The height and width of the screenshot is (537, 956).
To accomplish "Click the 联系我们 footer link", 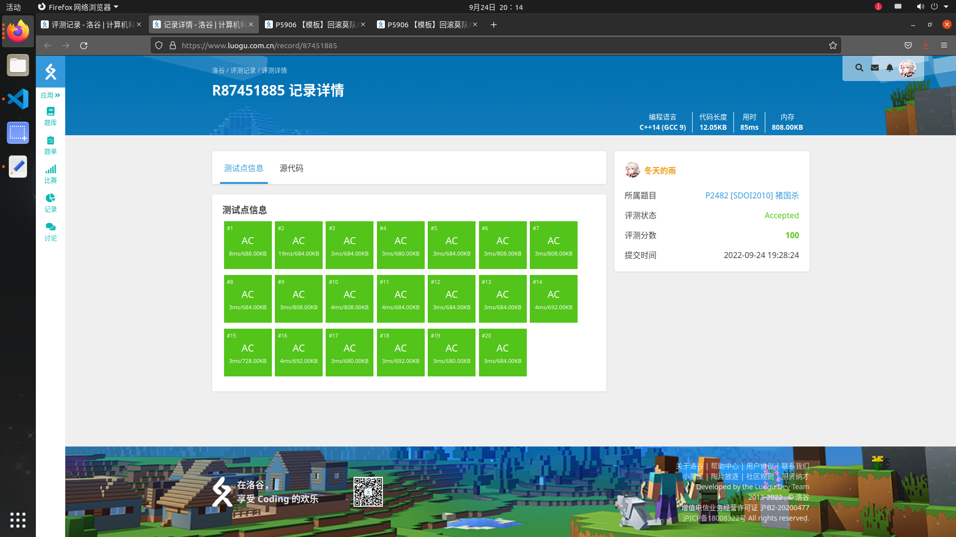I will (x=795, y=466).
